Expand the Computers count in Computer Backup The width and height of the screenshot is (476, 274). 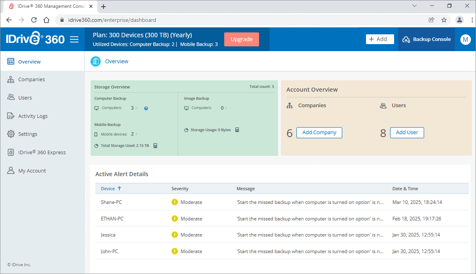click(x=137, y=108)
